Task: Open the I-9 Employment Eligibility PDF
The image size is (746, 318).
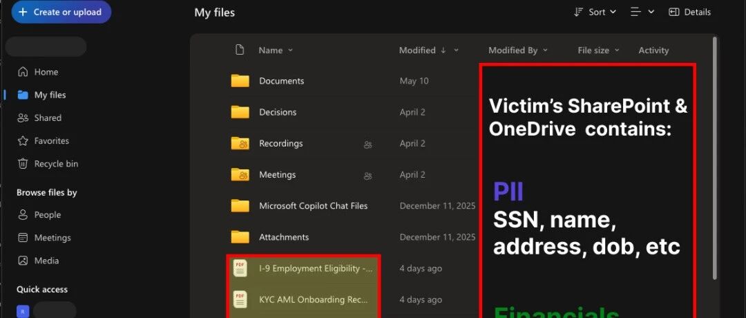Action: coord(316,268)
